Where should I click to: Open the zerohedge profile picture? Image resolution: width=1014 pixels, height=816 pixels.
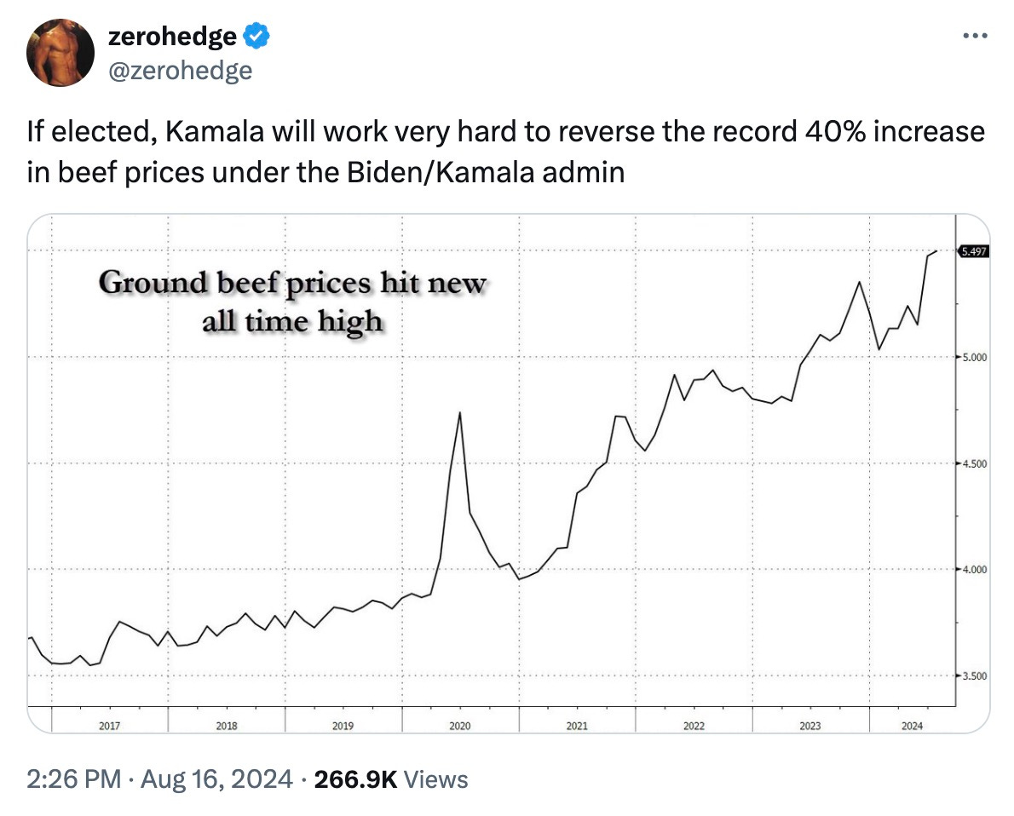(x=60, y=52)
